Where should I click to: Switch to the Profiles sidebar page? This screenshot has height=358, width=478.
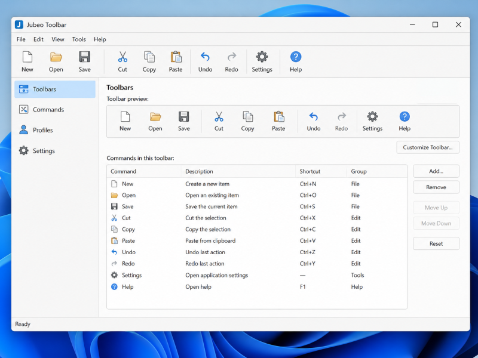coord(55,130)
